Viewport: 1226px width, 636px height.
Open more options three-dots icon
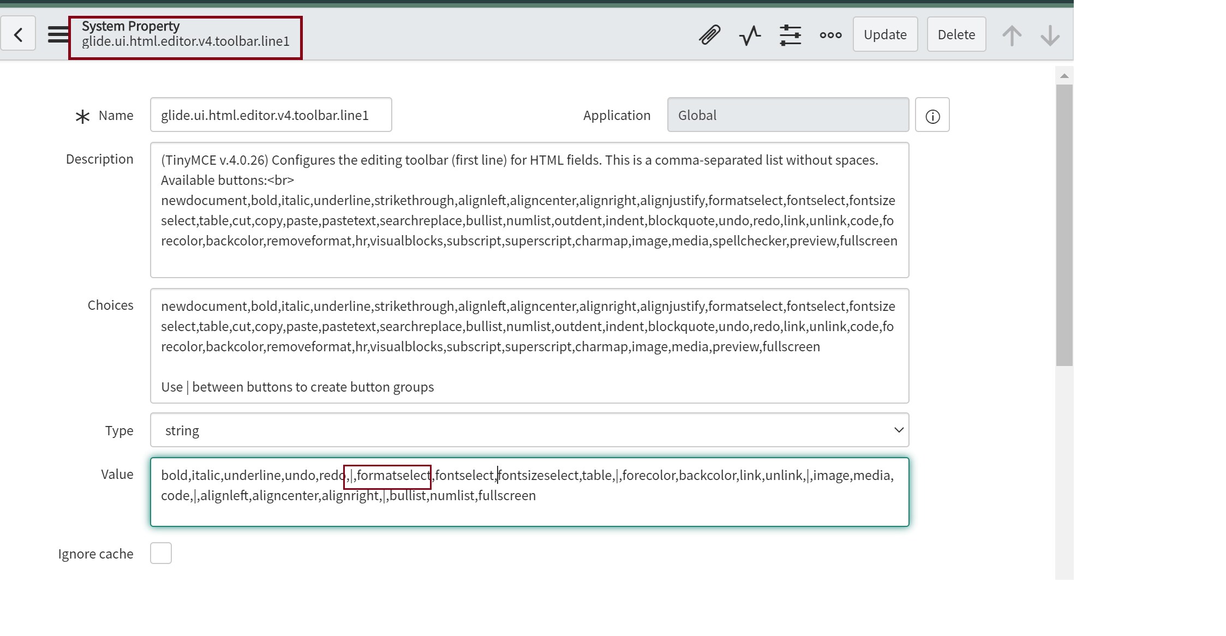click(x=830, y=35)
